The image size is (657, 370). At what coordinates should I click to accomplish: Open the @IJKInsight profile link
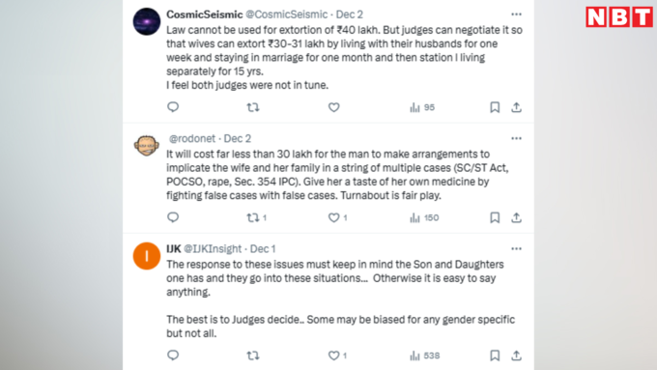tap(213, 249)
